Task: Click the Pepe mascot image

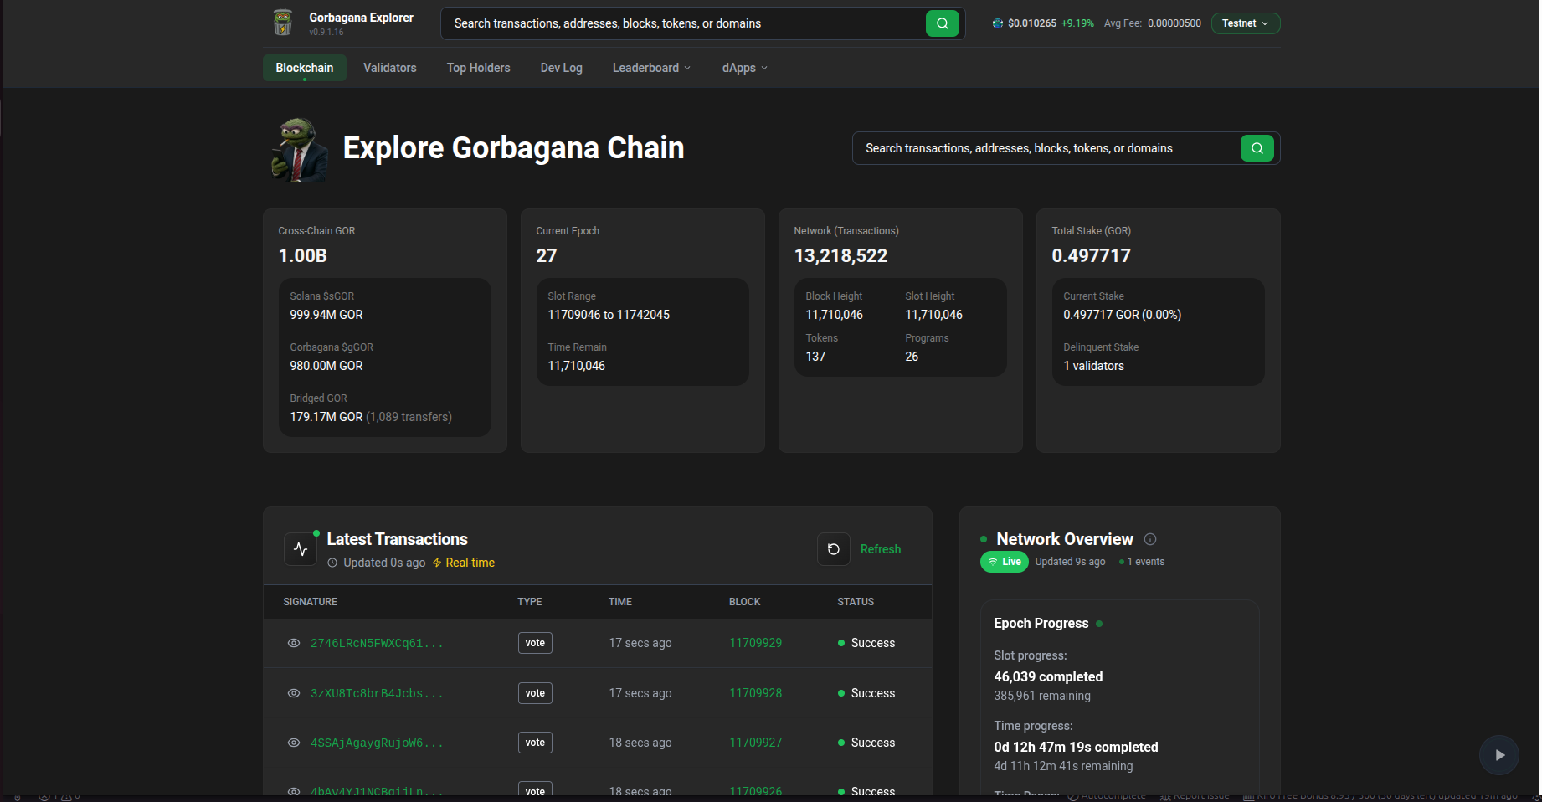Action: point(299,150)
